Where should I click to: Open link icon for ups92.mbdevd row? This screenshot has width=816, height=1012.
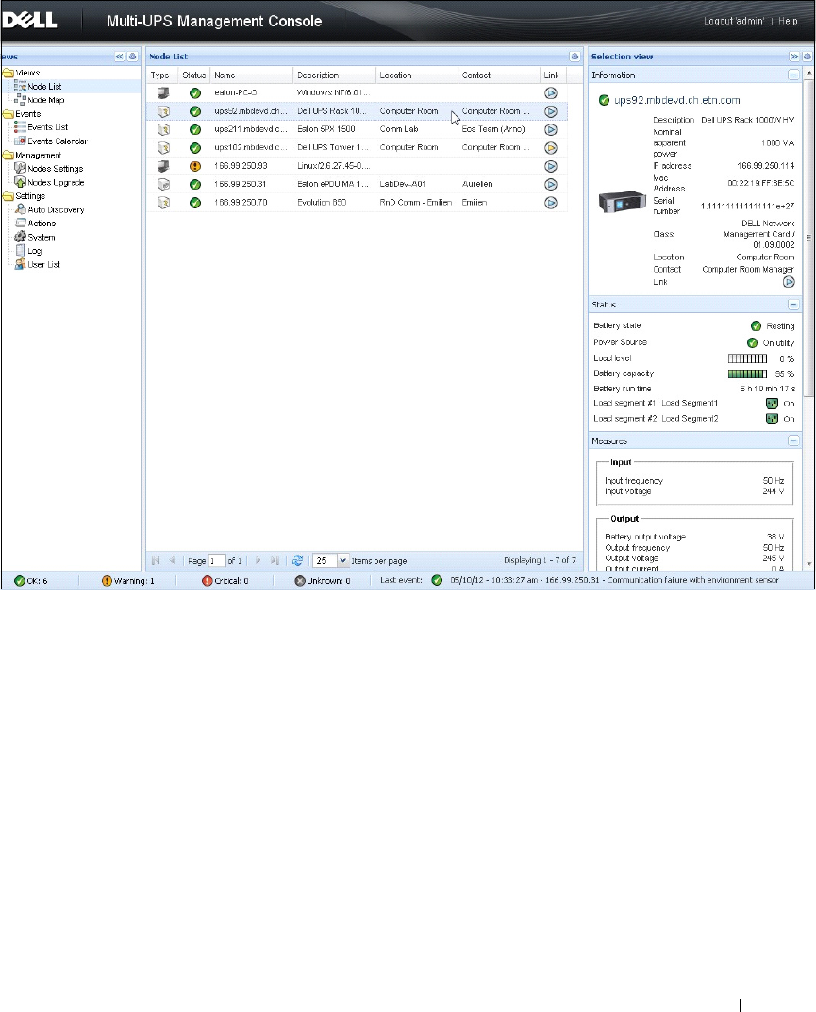[551, 111]
